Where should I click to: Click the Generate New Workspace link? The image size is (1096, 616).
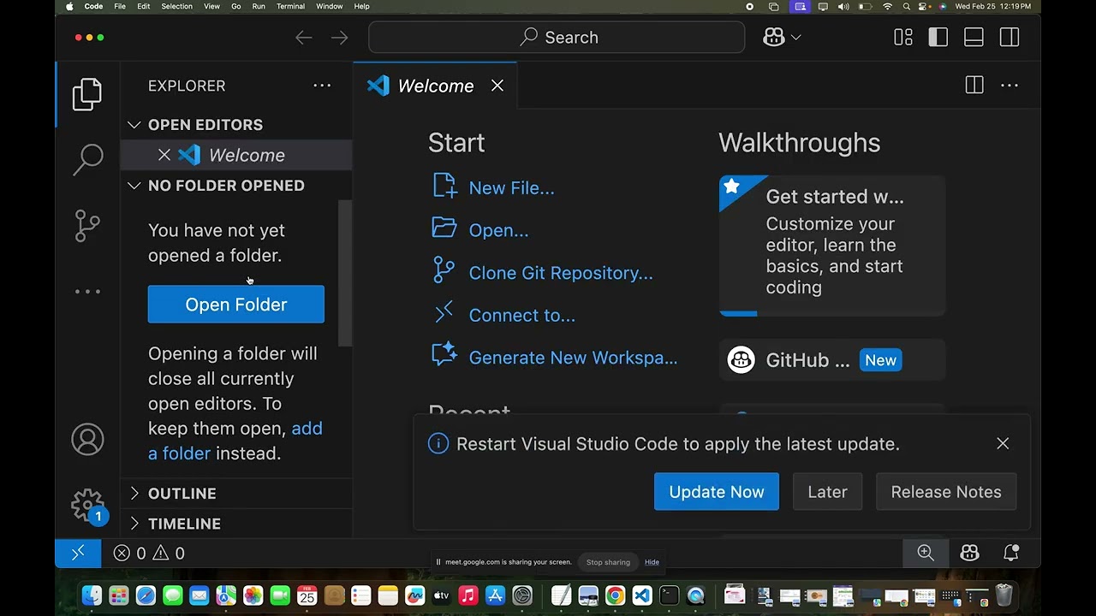point(573,358)
